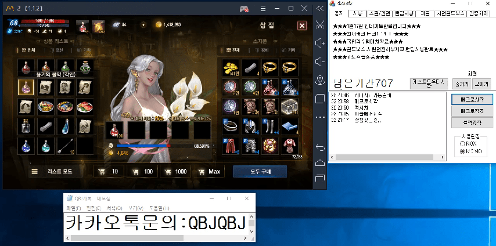The height and width of the screenshot is (246, 496).
Task: Click the scissors screenshot icon in emulator sidebar
Action: tap(320, 24)
